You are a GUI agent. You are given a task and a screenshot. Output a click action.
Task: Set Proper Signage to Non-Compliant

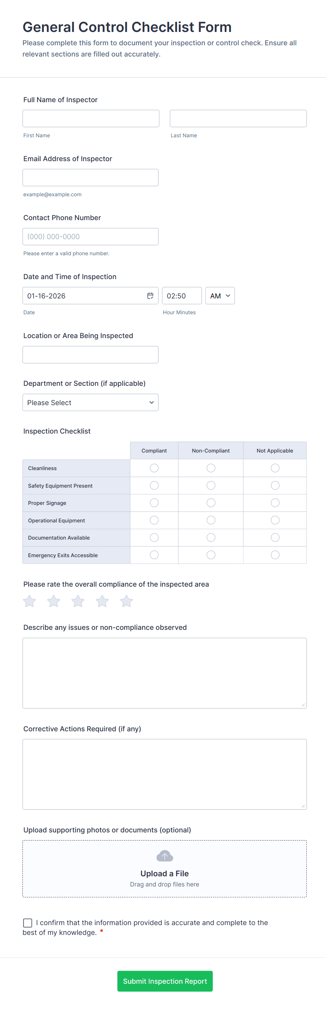coord(211,502)
